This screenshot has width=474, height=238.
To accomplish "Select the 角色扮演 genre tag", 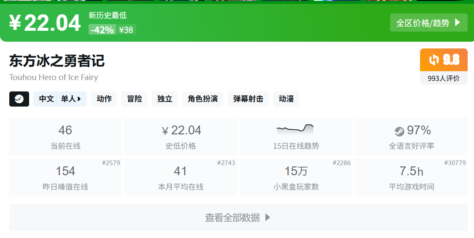I will point(202,99).
